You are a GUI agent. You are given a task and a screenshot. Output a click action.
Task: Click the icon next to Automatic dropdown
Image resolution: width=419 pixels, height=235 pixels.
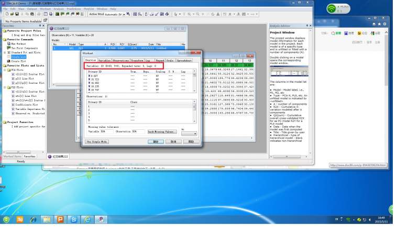128,14
